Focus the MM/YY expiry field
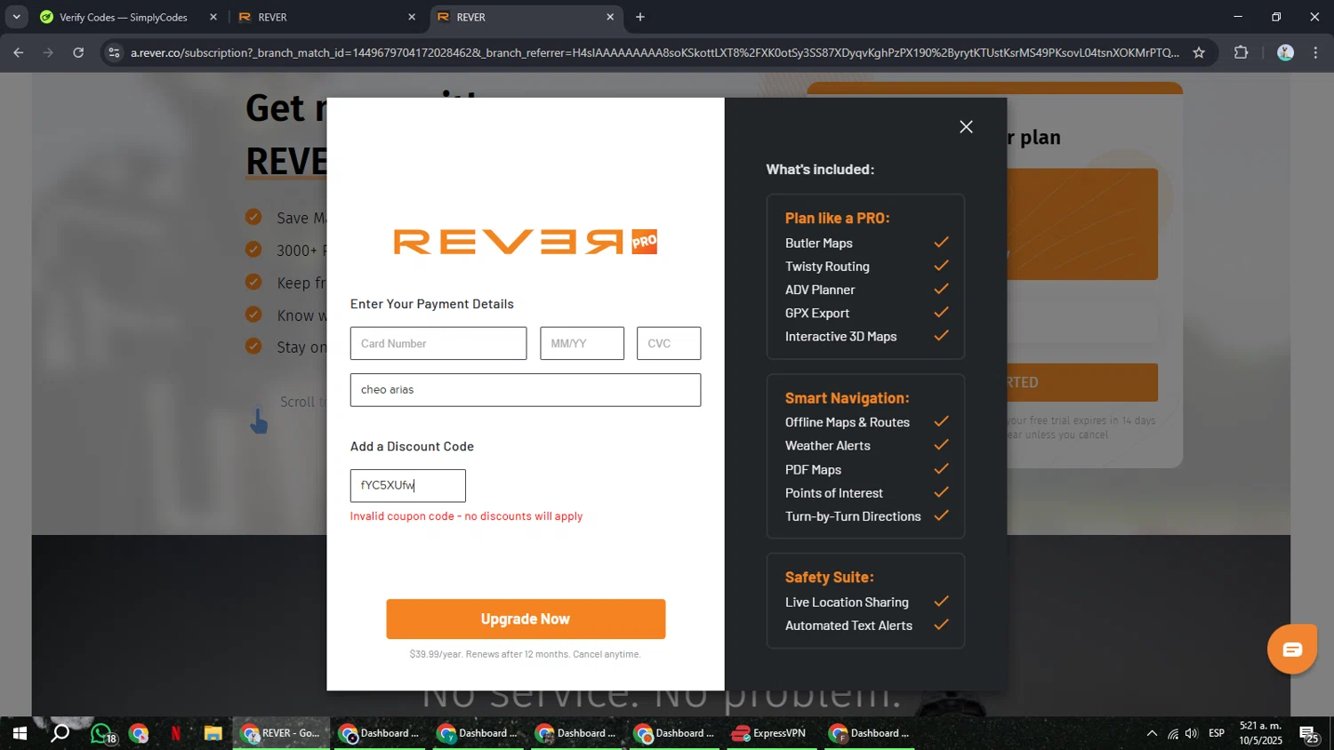 tap(582, 344)
